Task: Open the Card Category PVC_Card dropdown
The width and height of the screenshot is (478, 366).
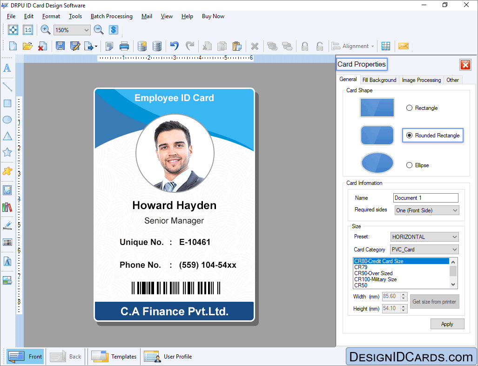Action: coord(424,250)
